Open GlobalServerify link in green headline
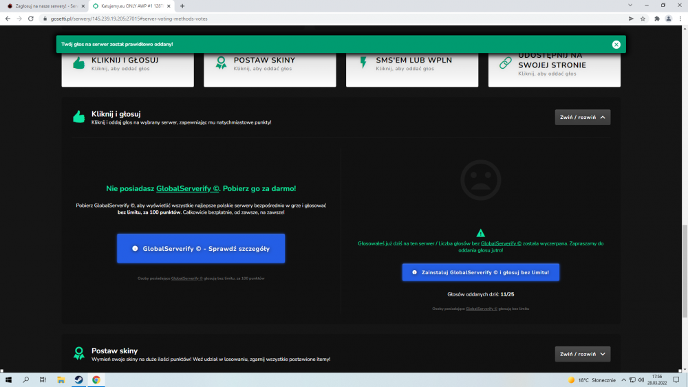This screenshot has height=387, width=688. pos(187,188)
